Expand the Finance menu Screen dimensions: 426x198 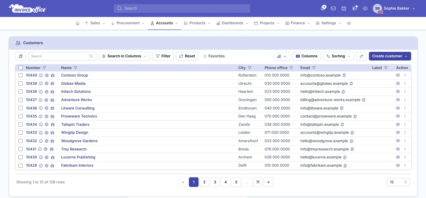coord(298,23)
